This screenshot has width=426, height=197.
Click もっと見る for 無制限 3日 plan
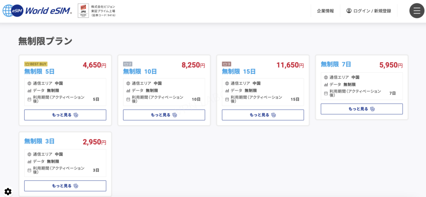65,186
